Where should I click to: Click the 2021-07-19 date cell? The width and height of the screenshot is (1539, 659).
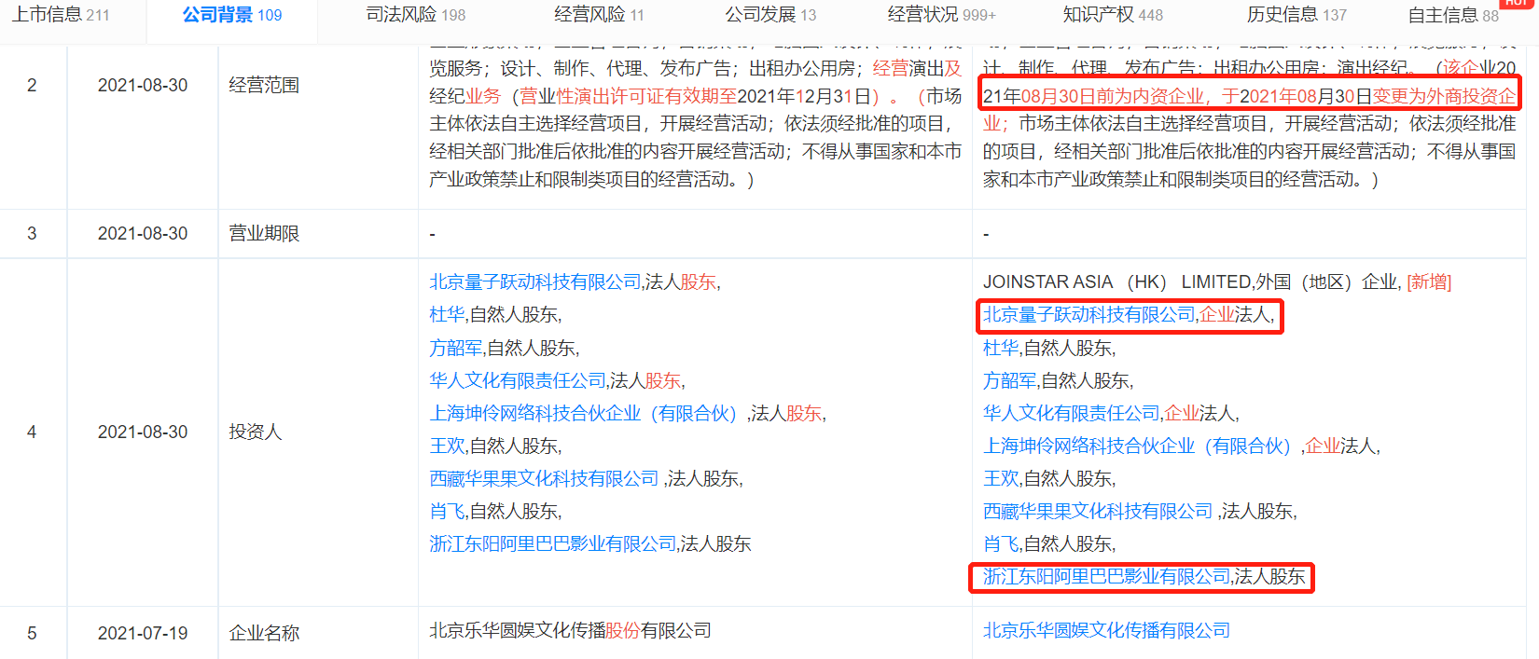[143, 634]
